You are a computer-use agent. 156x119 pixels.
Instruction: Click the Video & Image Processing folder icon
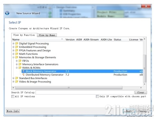click(17, 82)
